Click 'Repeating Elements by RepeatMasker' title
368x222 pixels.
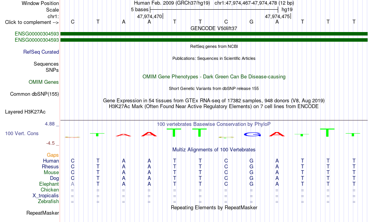214,208
